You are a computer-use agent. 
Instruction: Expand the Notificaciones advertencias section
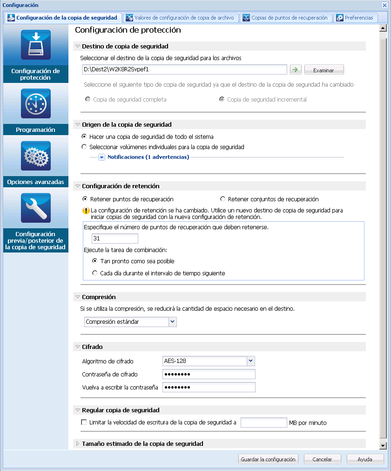(101, 157)
